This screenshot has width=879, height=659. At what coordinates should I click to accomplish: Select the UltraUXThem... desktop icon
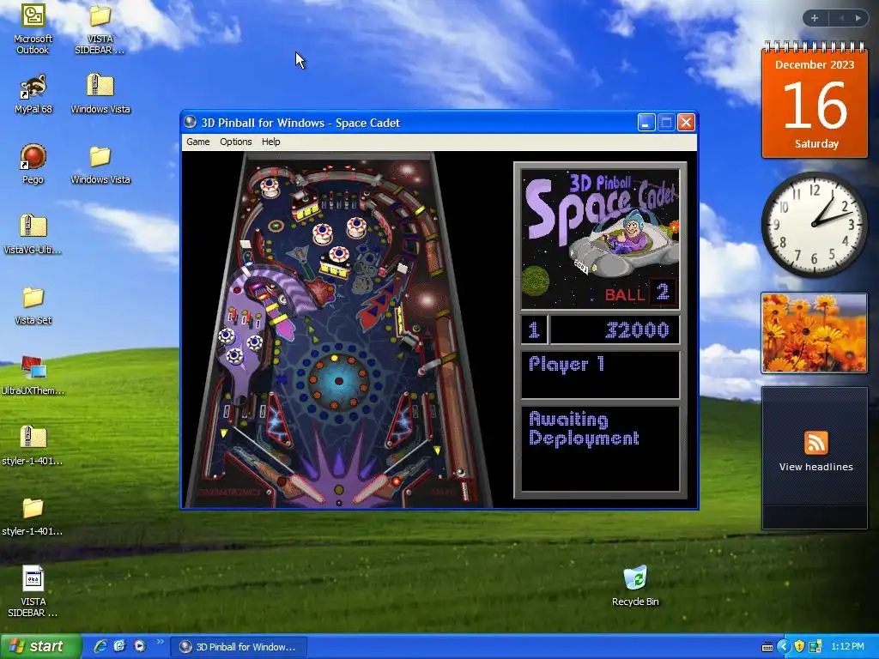(33, 375)
